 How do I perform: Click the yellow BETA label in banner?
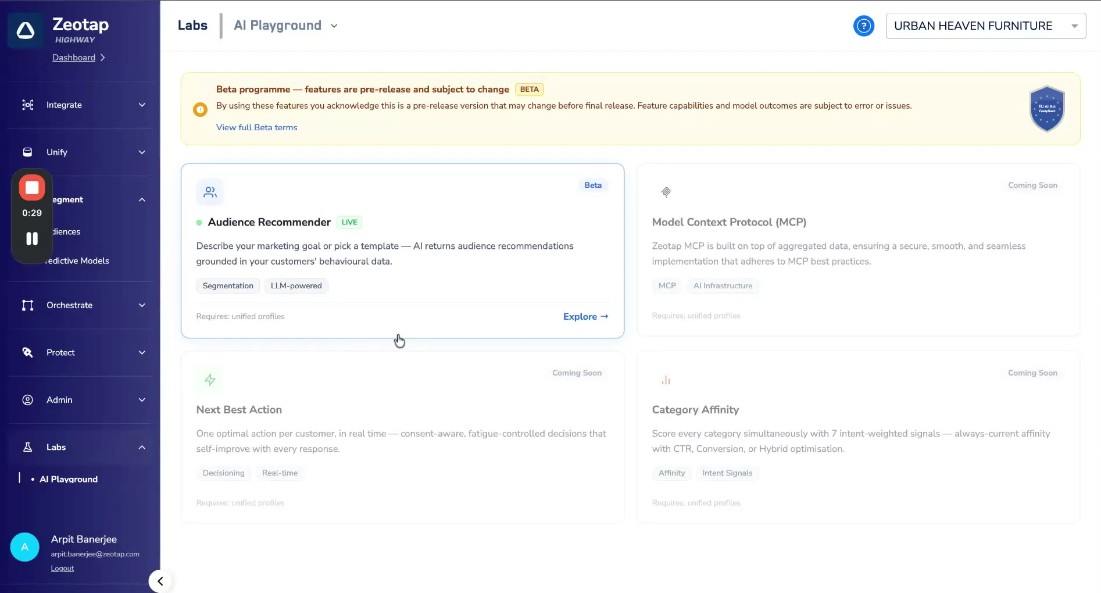[529, 90]
